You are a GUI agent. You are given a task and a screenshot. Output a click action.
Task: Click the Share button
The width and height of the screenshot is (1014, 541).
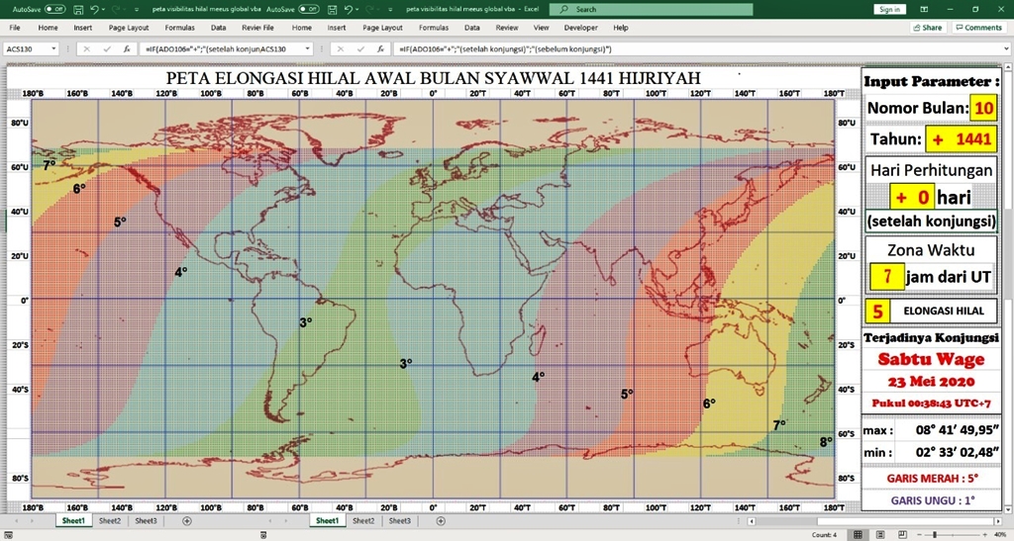(927, 28)
